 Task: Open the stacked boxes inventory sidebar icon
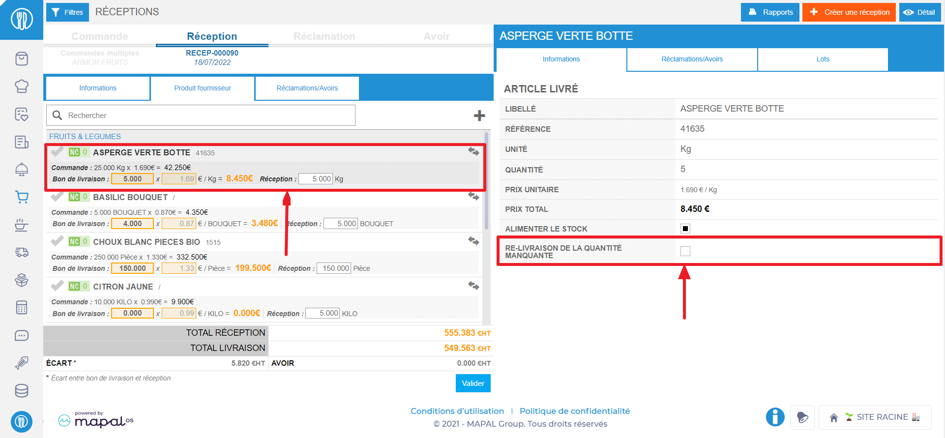click(22, 280)
